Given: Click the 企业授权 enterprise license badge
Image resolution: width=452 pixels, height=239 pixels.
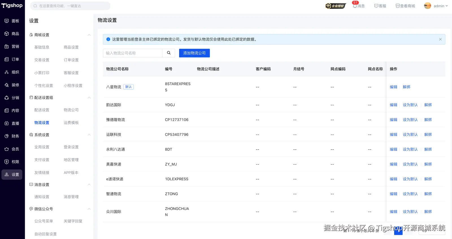Looking at the screenshot, I should 336,6.
